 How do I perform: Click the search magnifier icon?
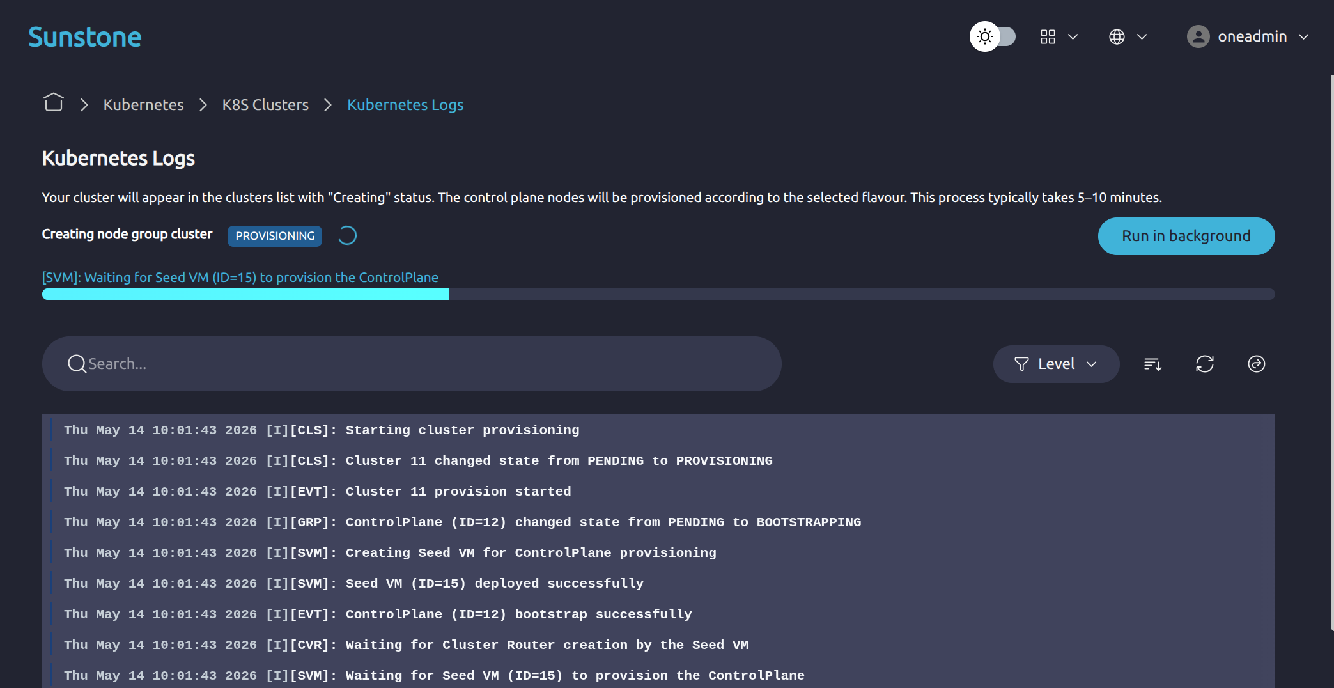[77, 364]
